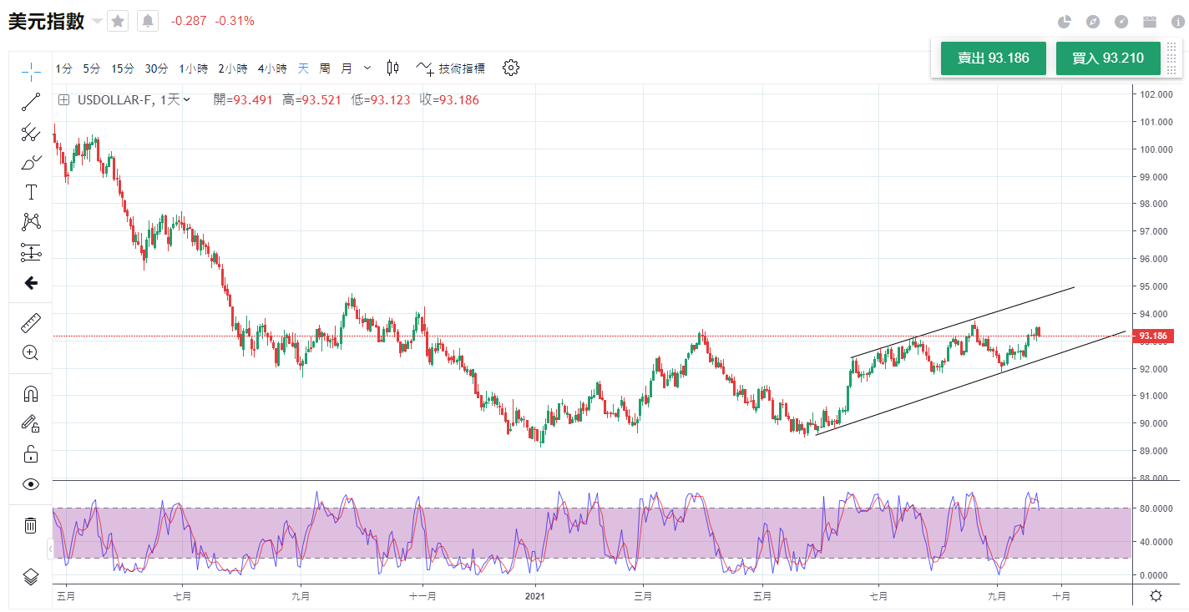Click the 買入 93.210 buy button
Image resolution: width=1189 pixels, height=612 pixels.
coord(1108,58)
